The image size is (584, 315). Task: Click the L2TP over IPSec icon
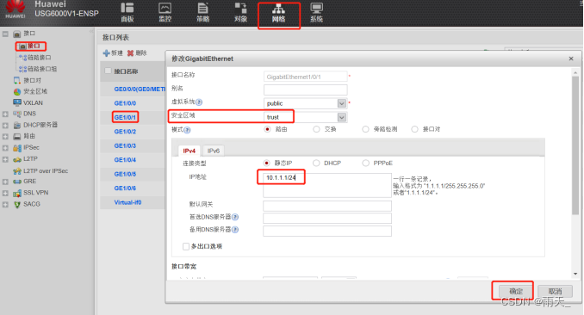coord(16,171)
